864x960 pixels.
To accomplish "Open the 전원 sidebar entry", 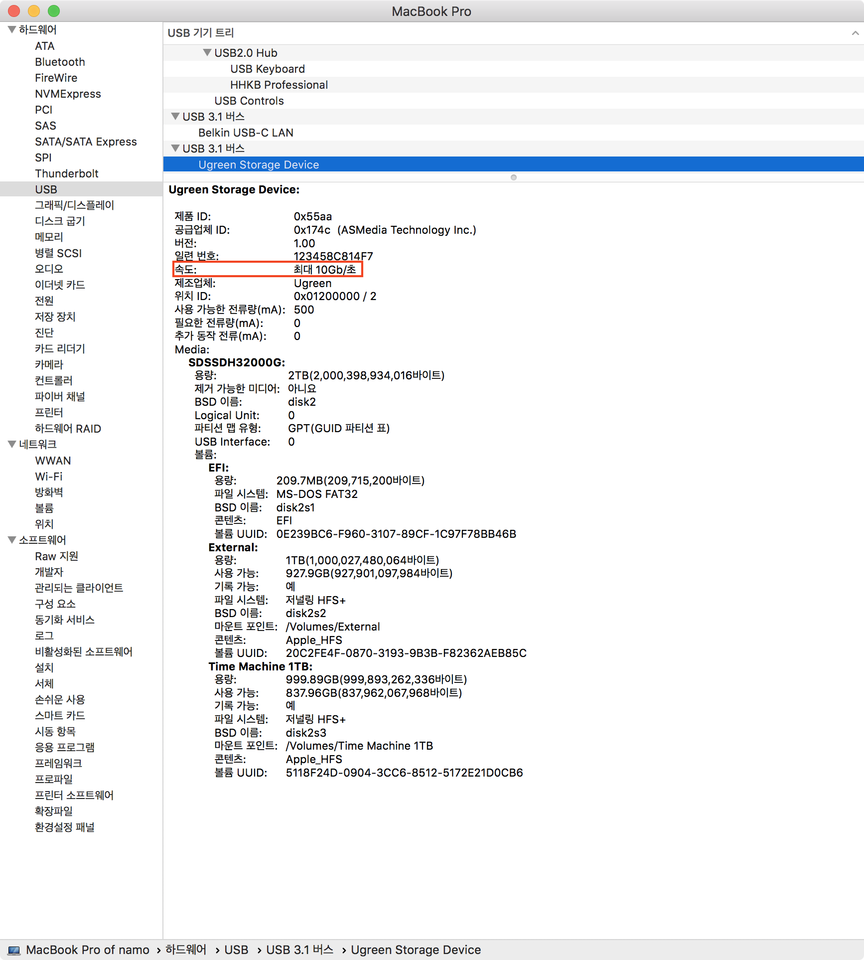I will [x=44, y=301].
